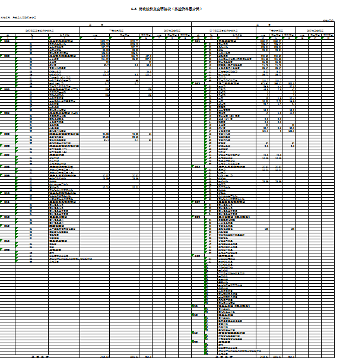The width and height of the screenshot is (343, 364).
Task: Select the left-side code 599 cell
Action: click(x=8, y=250)
